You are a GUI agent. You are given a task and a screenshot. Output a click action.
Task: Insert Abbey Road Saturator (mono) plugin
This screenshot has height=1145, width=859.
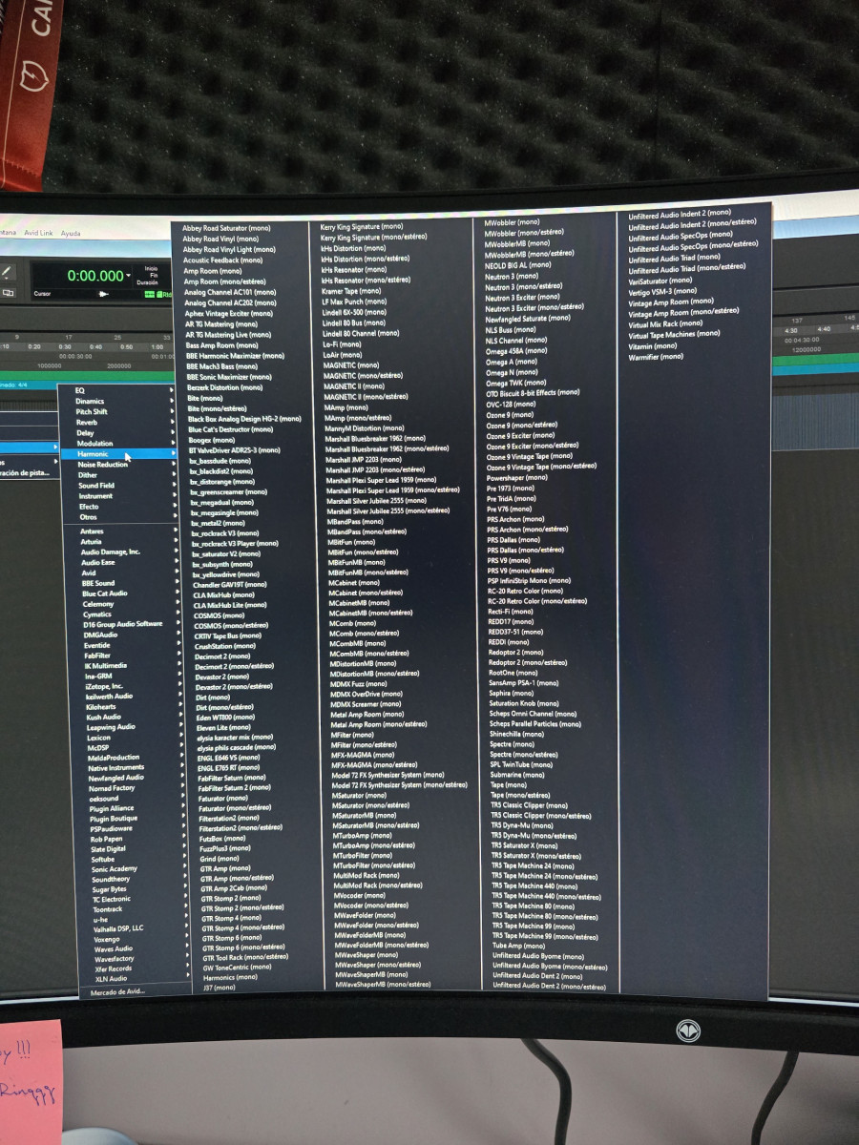(226, 228)
